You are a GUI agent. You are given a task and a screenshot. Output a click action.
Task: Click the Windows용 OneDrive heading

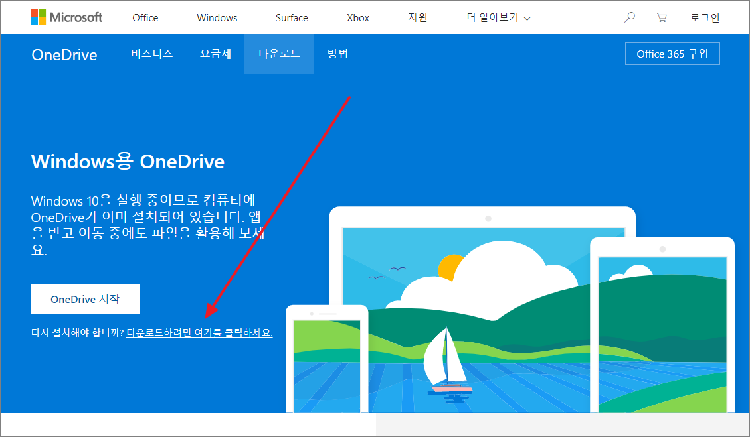point(128,162)
